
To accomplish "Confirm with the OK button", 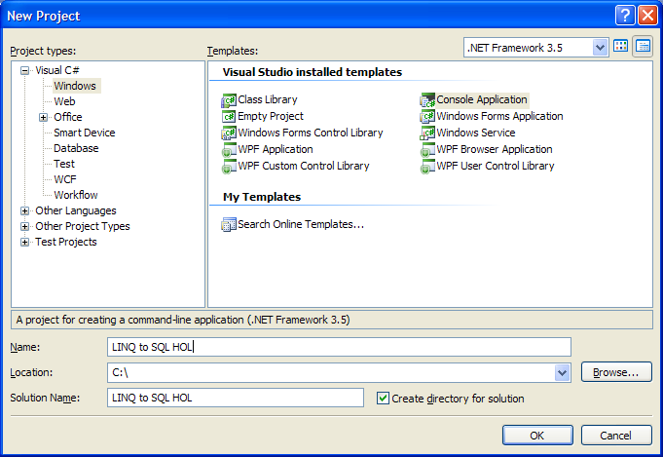I will [537, 436].
